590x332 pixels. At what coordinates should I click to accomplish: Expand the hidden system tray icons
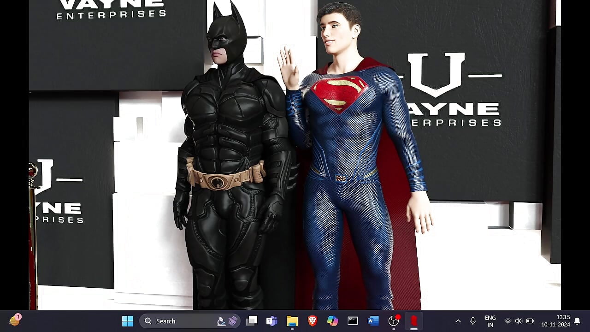pyautogui.click(x=458, y=321)
